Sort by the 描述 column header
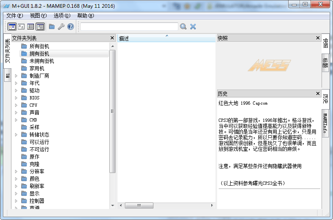Screen dimensions: 333x220 point(166,38)
